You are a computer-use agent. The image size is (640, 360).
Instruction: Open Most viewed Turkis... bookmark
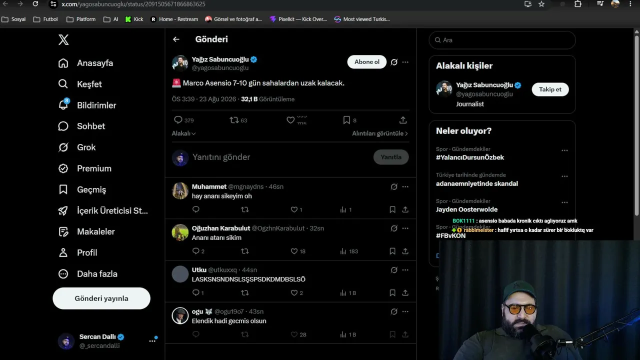(x=362, y=19)
